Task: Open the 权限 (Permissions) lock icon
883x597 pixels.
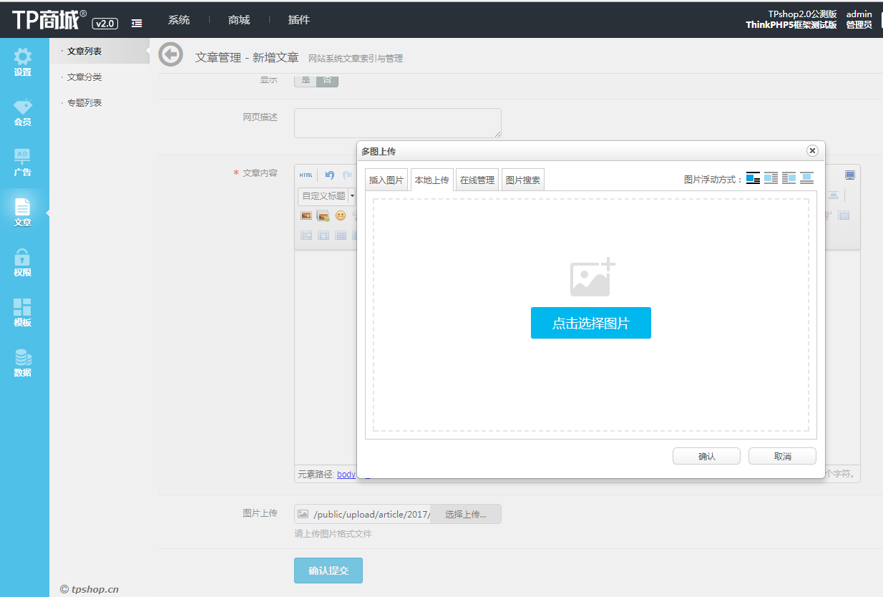Action: click(x=23, y=262)
